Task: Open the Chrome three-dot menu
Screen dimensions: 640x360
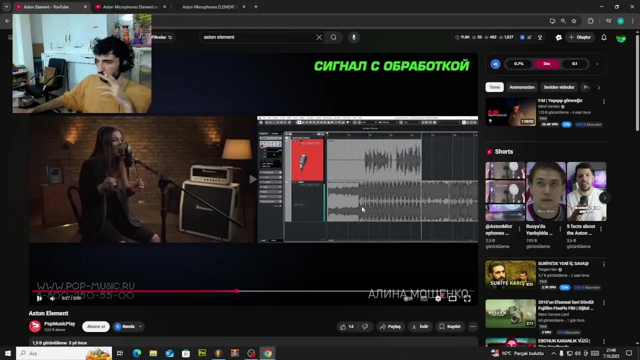Action: pyautogui.click(x=633, y=21)
